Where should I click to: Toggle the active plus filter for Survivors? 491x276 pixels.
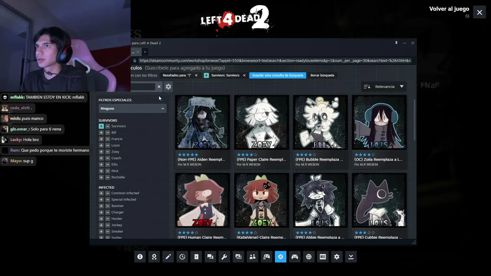point(101,126)
